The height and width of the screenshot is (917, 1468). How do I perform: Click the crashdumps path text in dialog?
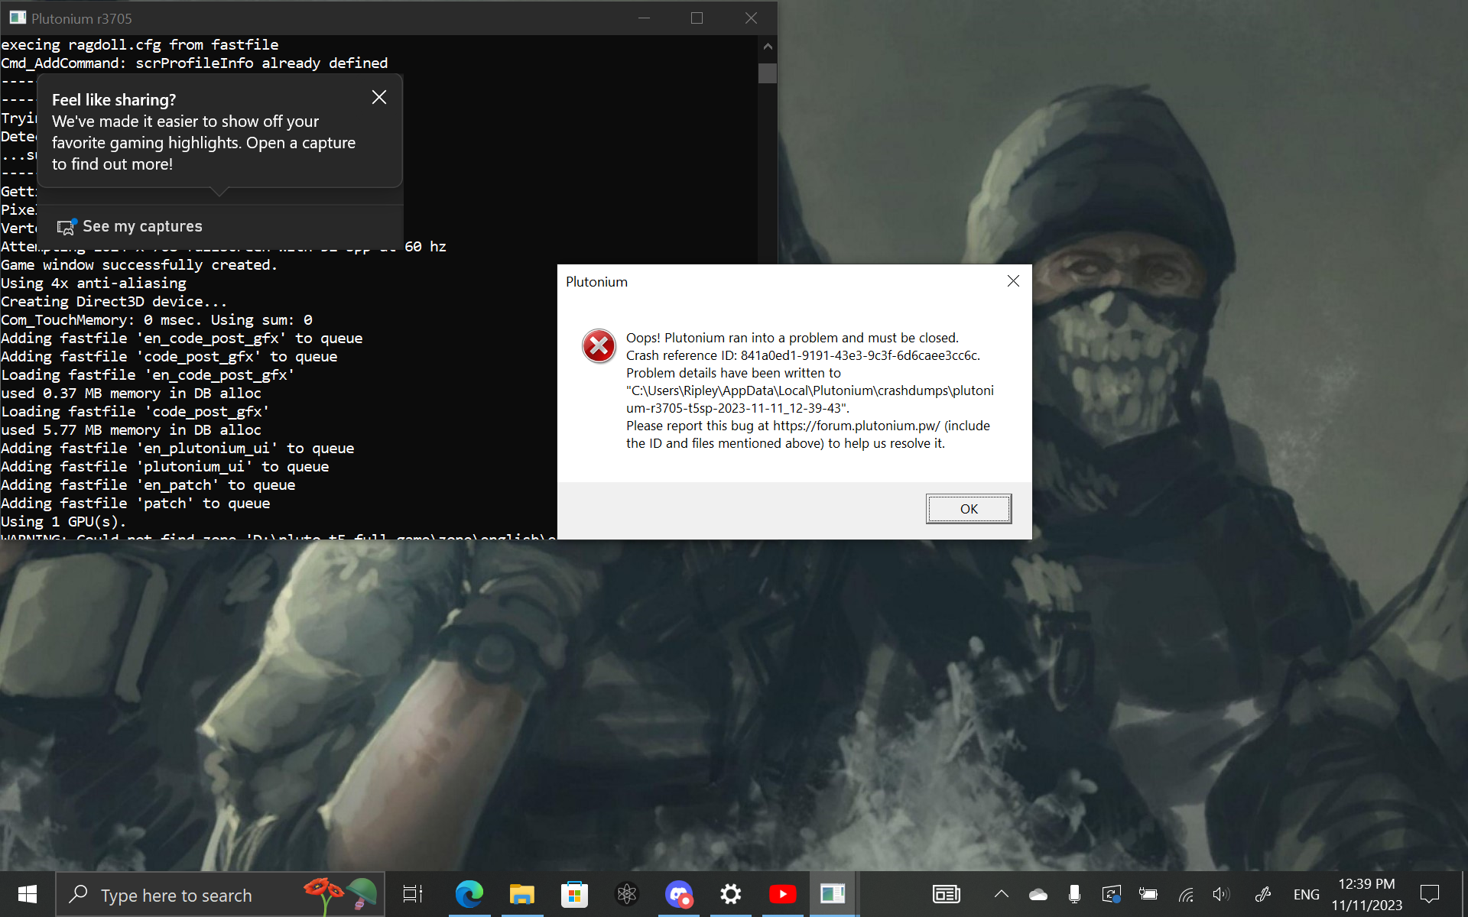pyautogui.click(x=810, y=399)
